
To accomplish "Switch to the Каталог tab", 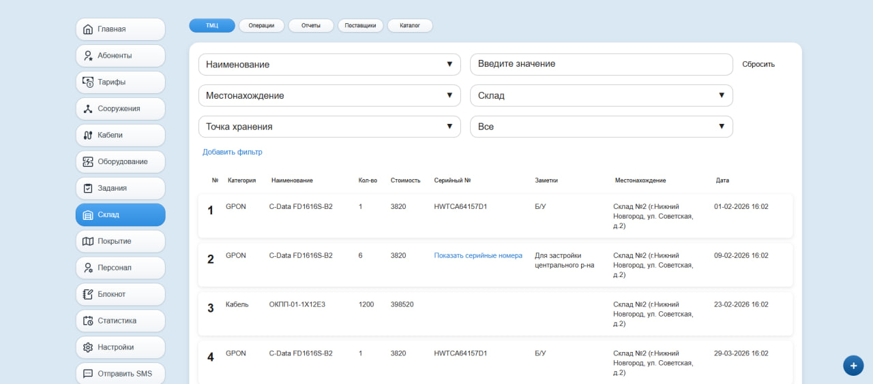I will [410, 25].
